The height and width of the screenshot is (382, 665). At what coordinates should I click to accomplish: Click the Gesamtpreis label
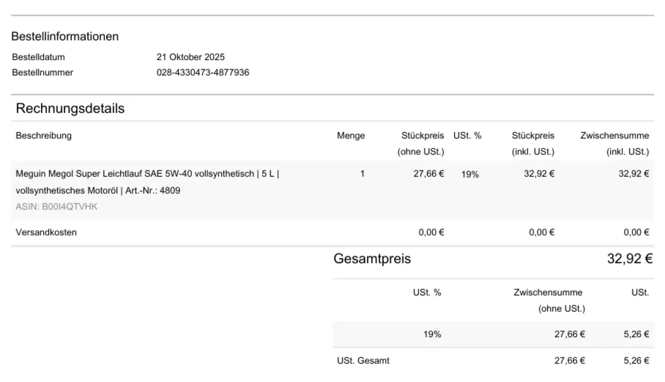(x=372, y=259)
